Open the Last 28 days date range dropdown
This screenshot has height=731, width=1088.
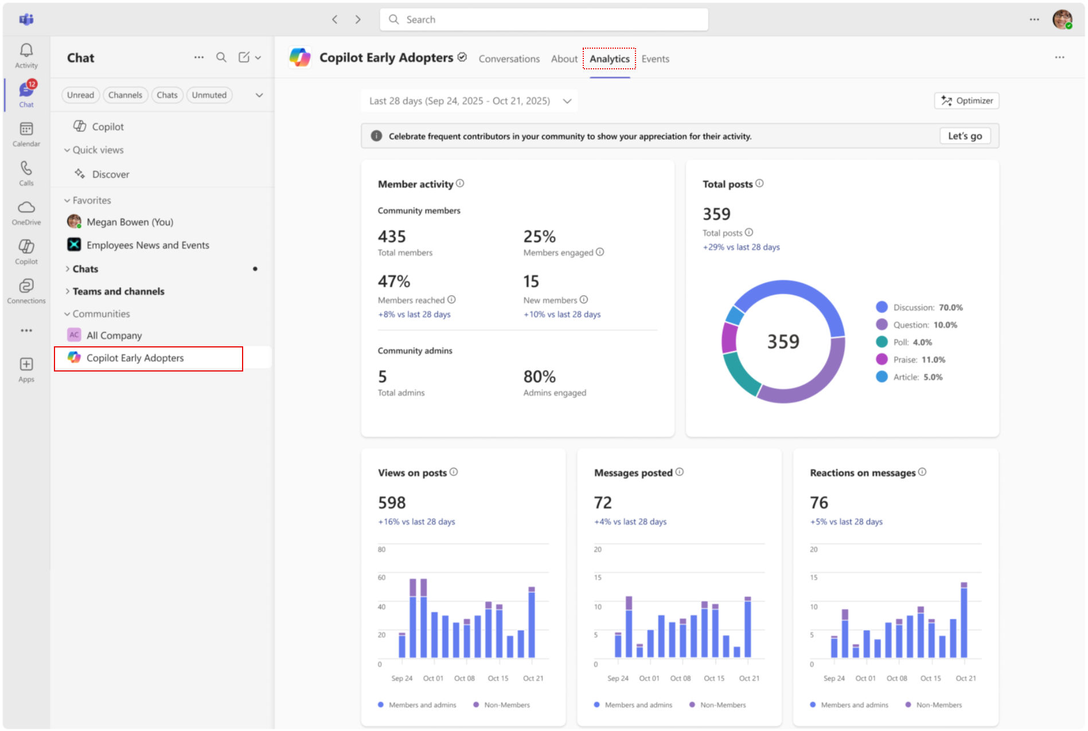click(x=469, y=100)
